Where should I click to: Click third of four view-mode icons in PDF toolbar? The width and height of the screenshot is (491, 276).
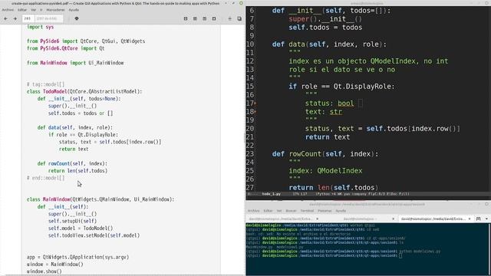pyautogui.click(x=205, y=18)
